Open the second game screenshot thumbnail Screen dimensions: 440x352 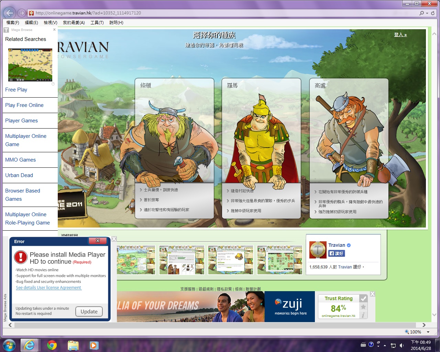point(181,260)
